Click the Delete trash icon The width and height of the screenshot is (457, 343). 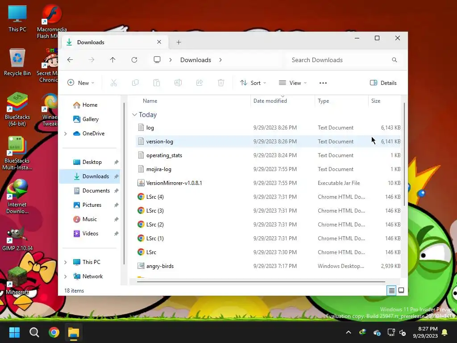tap(221, 83)
